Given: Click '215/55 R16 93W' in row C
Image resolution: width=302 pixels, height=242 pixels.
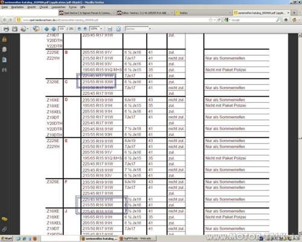Looking at the screenshot, I should point(98,82).
